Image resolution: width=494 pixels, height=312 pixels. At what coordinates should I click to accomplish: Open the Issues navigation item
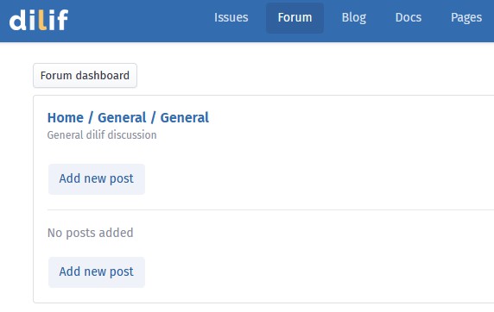pos(231,17)
